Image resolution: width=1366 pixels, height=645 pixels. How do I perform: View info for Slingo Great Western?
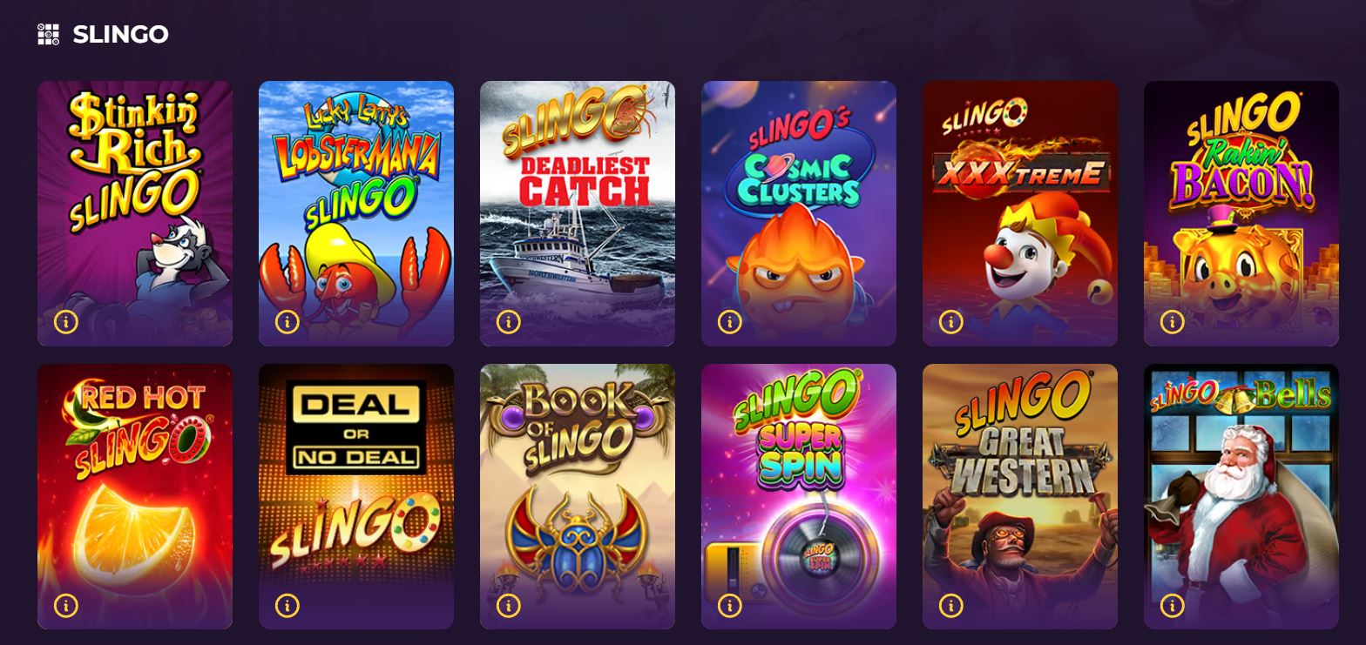tap(950, 605)
